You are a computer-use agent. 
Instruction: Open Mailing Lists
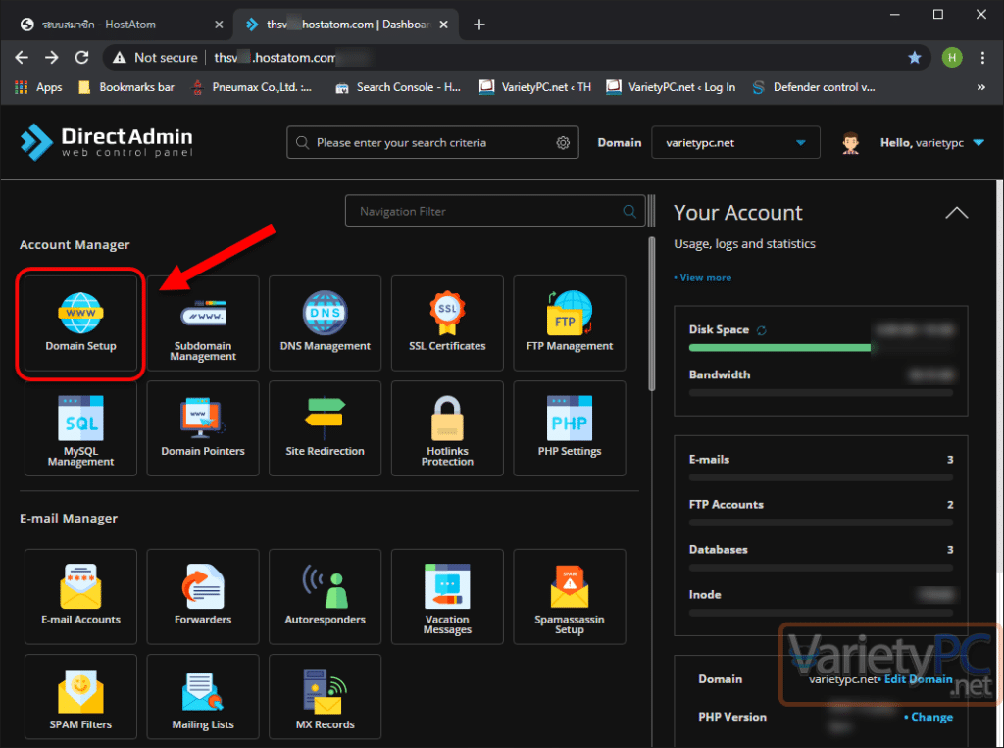click(203, 697)
